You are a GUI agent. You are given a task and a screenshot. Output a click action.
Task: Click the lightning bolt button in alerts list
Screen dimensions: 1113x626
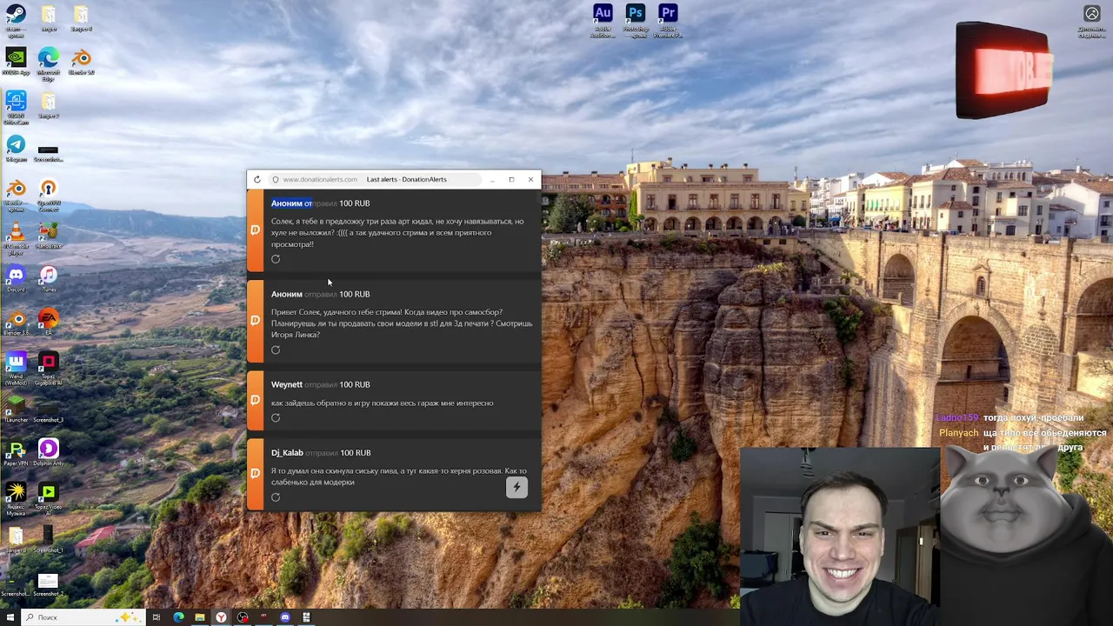(517, 487)
